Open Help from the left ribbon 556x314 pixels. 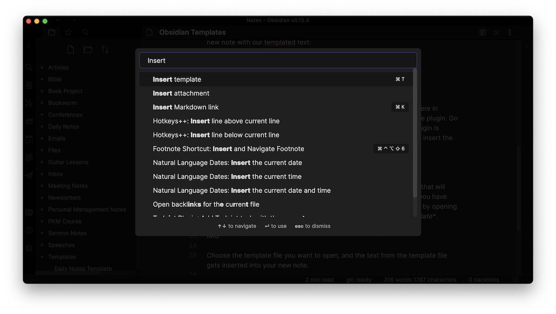(29, 230)
